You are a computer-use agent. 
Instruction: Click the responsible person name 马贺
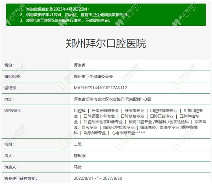(x=78, y=167)
